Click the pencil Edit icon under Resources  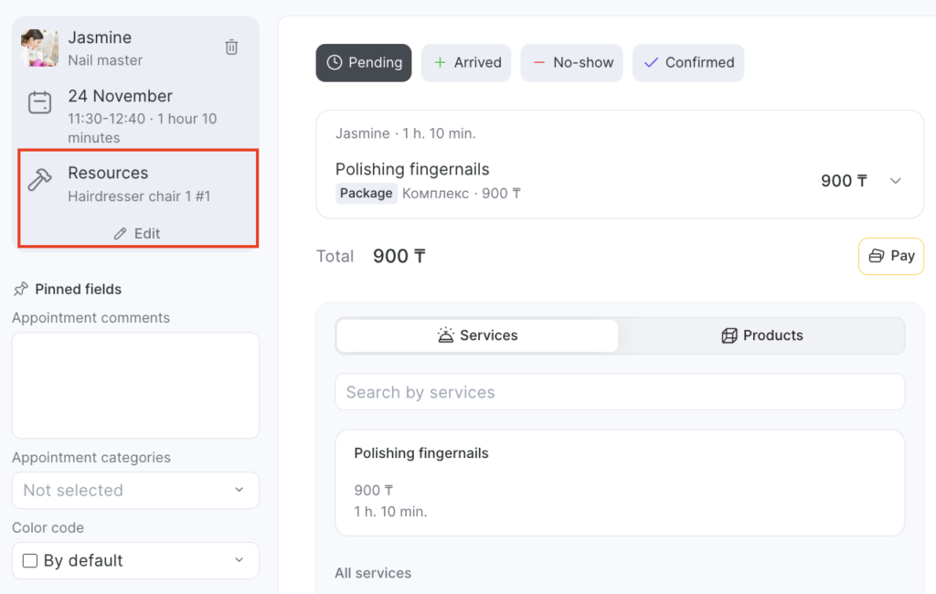(x=120, y=234)
